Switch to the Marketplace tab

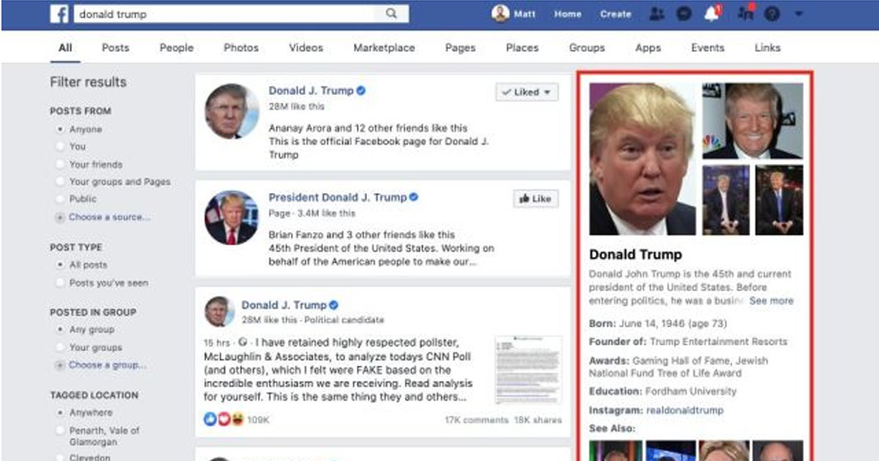[x=384, y=48]
